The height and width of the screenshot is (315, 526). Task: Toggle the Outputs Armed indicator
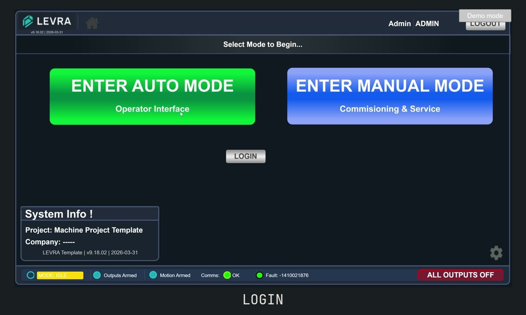click(97, 275)
